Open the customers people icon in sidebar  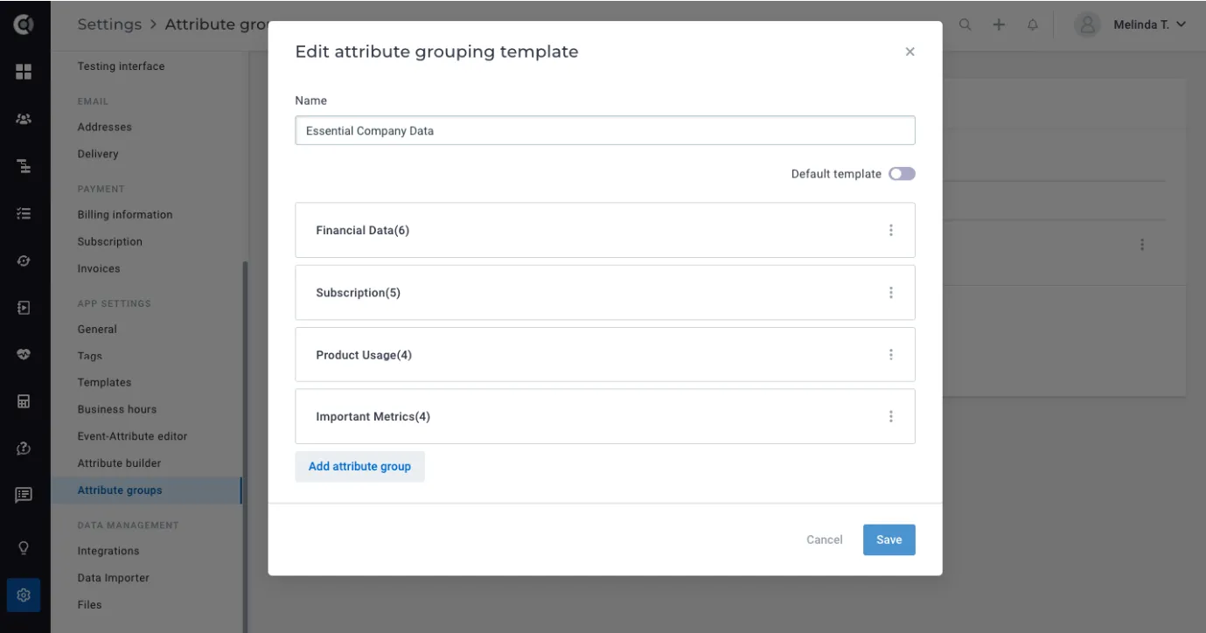pyautogui.click(x=24, y=119)
